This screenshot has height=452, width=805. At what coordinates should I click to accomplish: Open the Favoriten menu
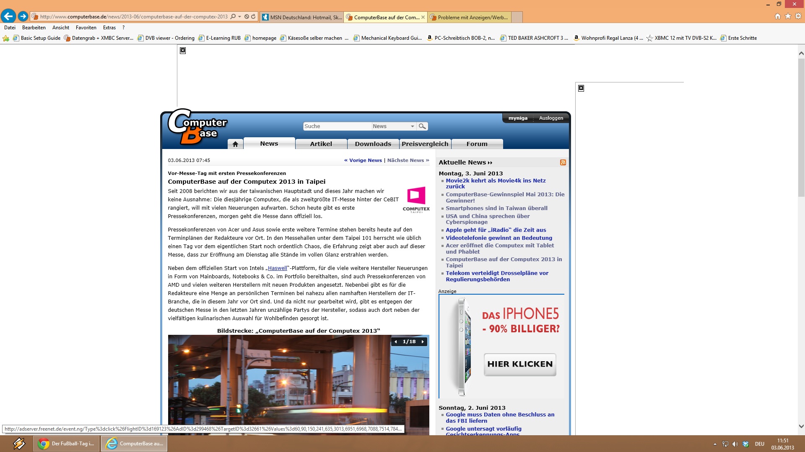86,28
